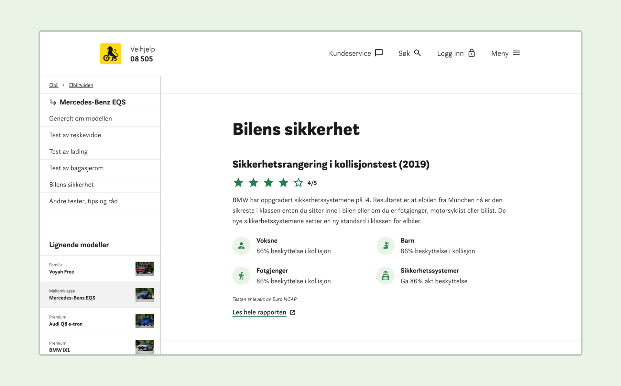Viewport: 621px width, 386px height.
Task: Click 'Testen er levert av Euro NCAP' note
Action: point(265,299)
